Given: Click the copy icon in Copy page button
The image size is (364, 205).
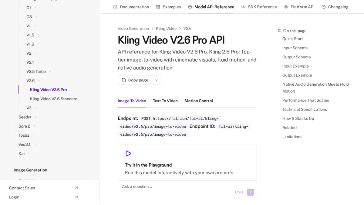Looking at the screenshot, I should (x=124, y=80).
